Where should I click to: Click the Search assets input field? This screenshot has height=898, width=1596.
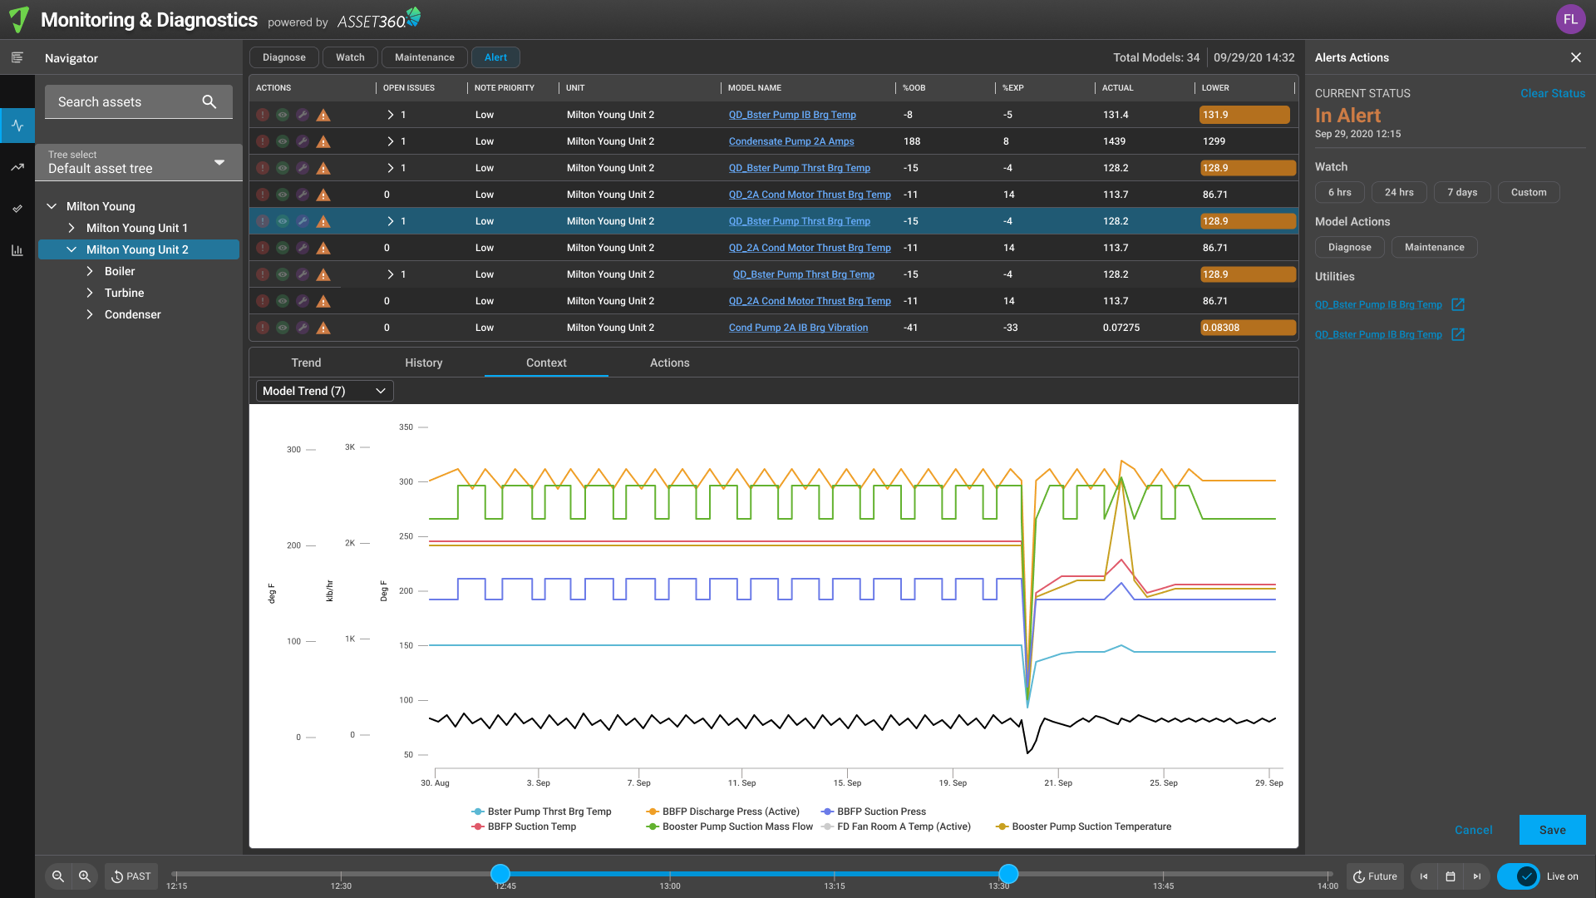coord(139,101)
